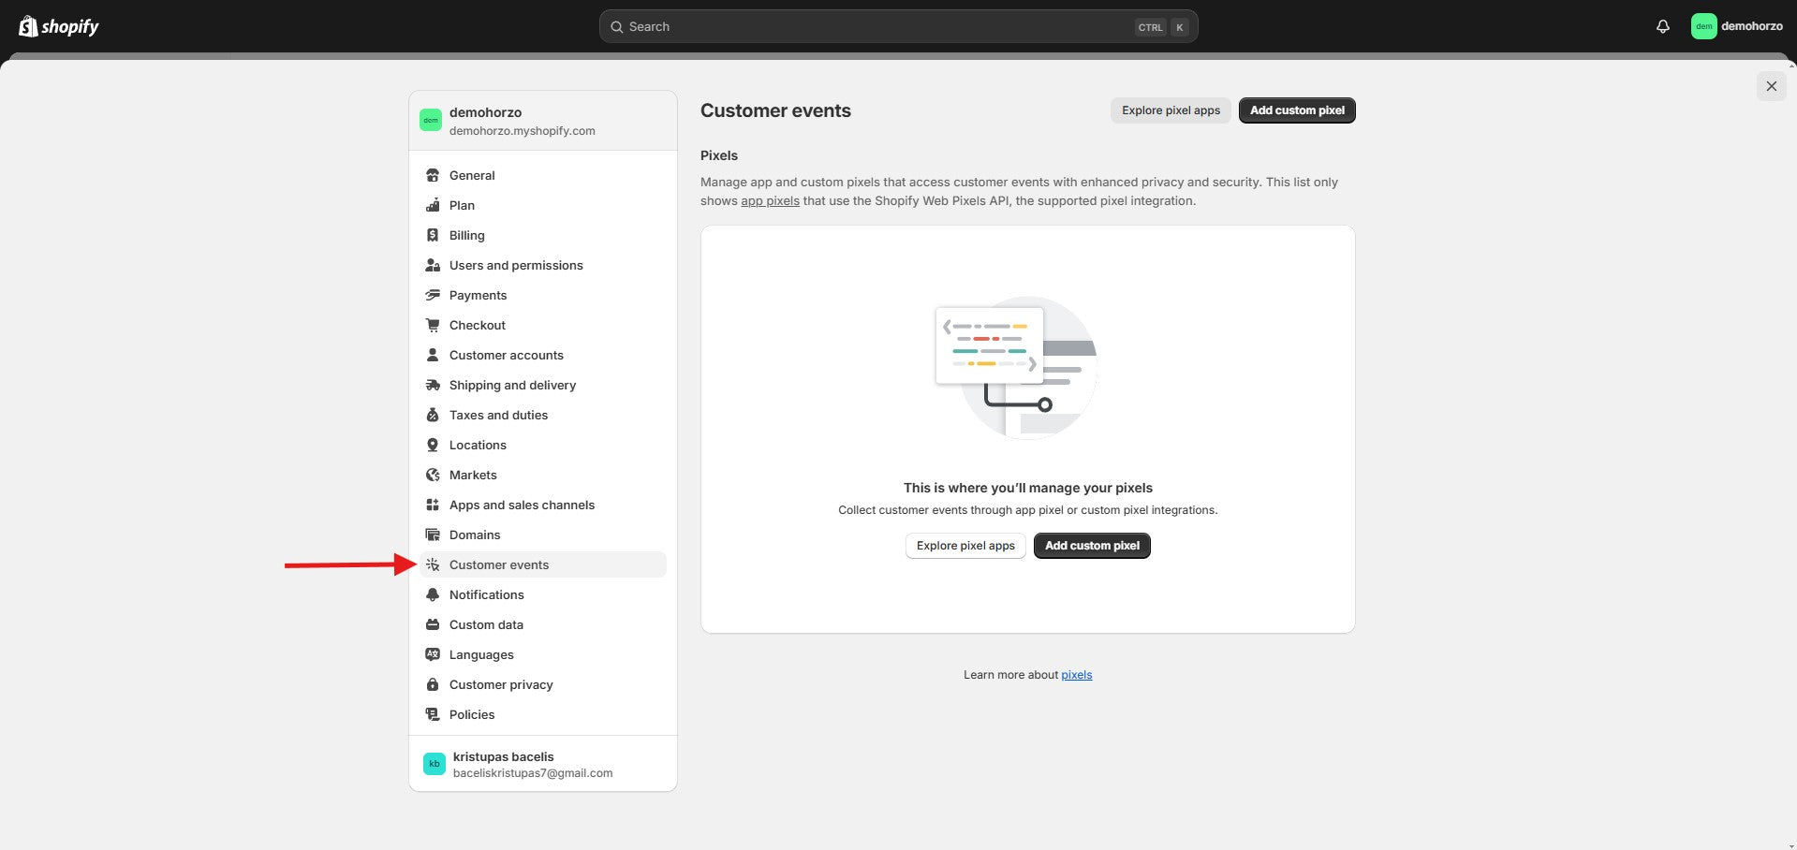The width and height of the screenshot is (1797, 850).
Task: Click the Shipping and delivery truck icon
Action: (x=433, y=385)
